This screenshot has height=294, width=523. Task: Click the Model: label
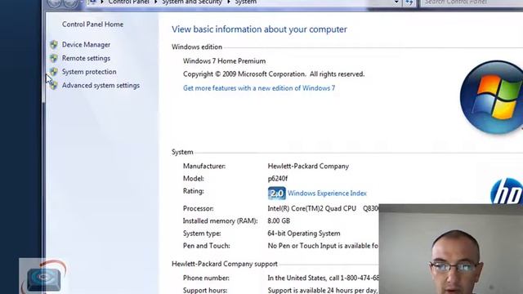click(194, 179)
